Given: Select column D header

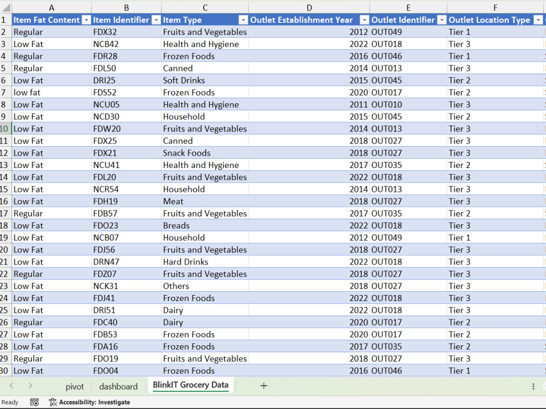Looking at the screenshot, I should [309, 8].
